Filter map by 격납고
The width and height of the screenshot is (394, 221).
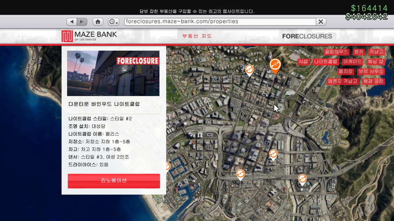pyautogui.click(x=376, y=52)
